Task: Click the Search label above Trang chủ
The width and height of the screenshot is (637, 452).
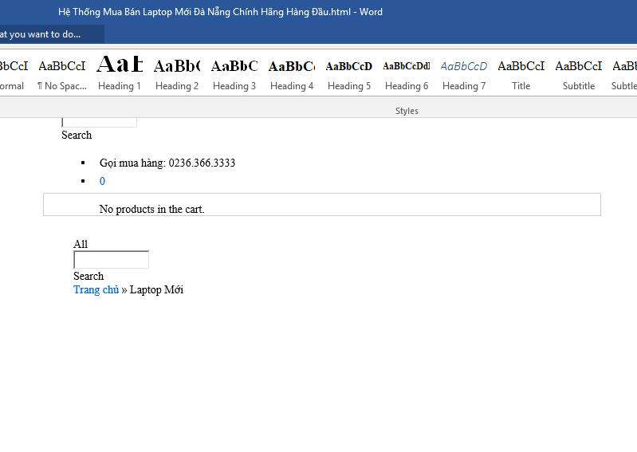Action: [x=88, y=276]
